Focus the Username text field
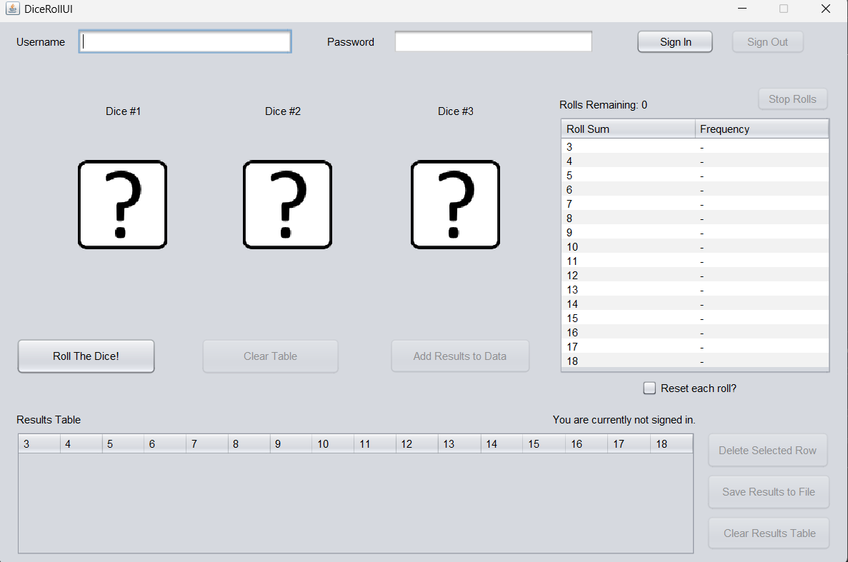Viewport: 848px width, 562px height. click(185, 42)
